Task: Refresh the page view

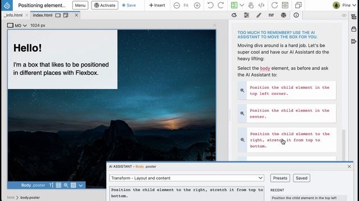Action: (x=274, y=5)
